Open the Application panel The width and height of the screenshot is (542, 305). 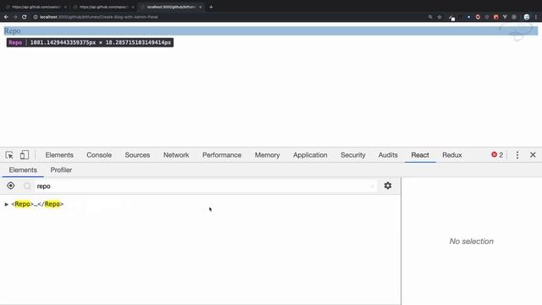[x=310, y=155]
